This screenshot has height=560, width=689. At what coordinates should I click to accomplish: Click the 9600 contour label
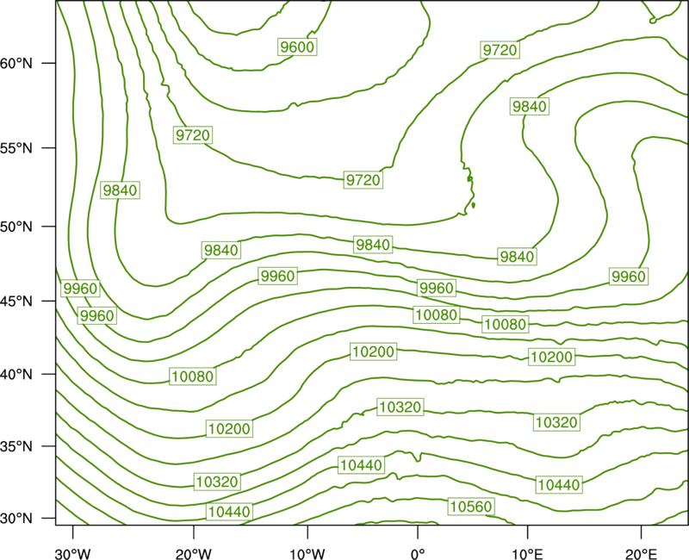297,47
